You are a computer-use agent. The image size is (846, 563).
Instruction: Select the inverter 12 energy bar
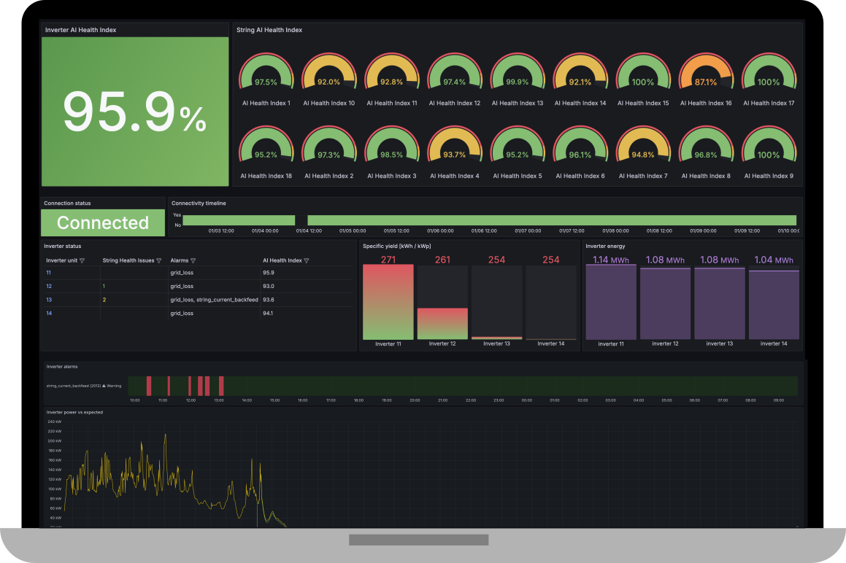[665, 303]
